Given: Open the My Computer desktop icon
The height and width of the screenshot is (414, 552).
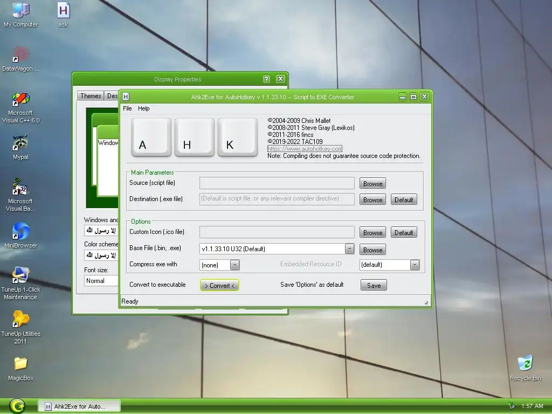Looking at the screenshot, I should pyautogui.click(x=21, y=15).
